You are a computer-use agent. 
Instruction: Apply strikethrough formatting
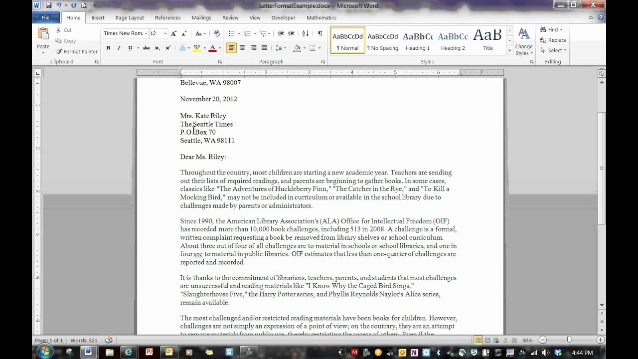[x=146, y=48]
